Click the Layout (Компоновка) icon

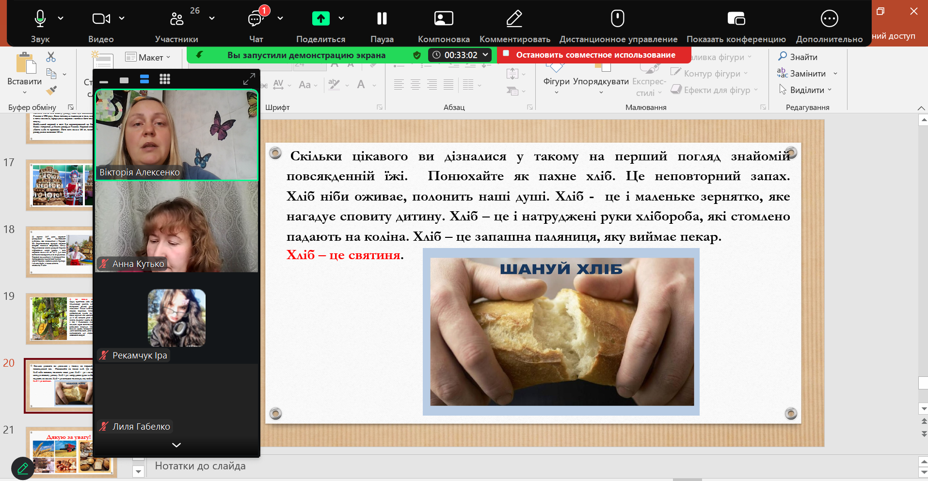point(443,19)
